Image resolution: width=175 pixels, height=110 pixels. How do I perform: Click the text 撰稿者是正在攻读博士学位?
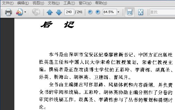tap(81, 70)
